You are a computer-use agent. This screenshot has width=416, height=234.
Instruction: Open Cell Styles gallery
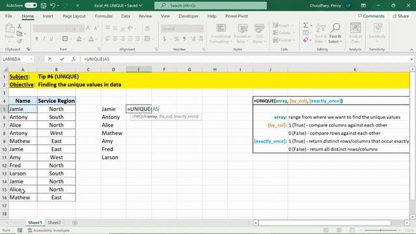click(259, 33)
